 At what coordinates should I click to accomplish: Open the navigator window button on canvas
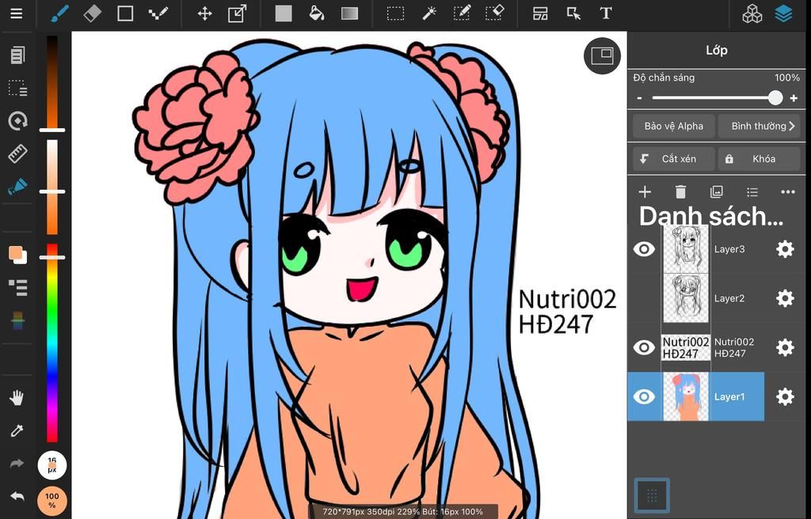point(602,55)
